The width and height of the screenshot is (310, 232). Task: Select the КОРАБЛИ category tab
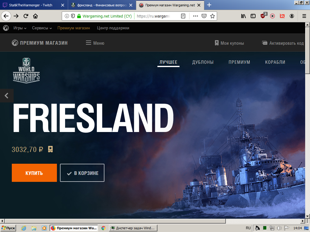tap(275, 62)
